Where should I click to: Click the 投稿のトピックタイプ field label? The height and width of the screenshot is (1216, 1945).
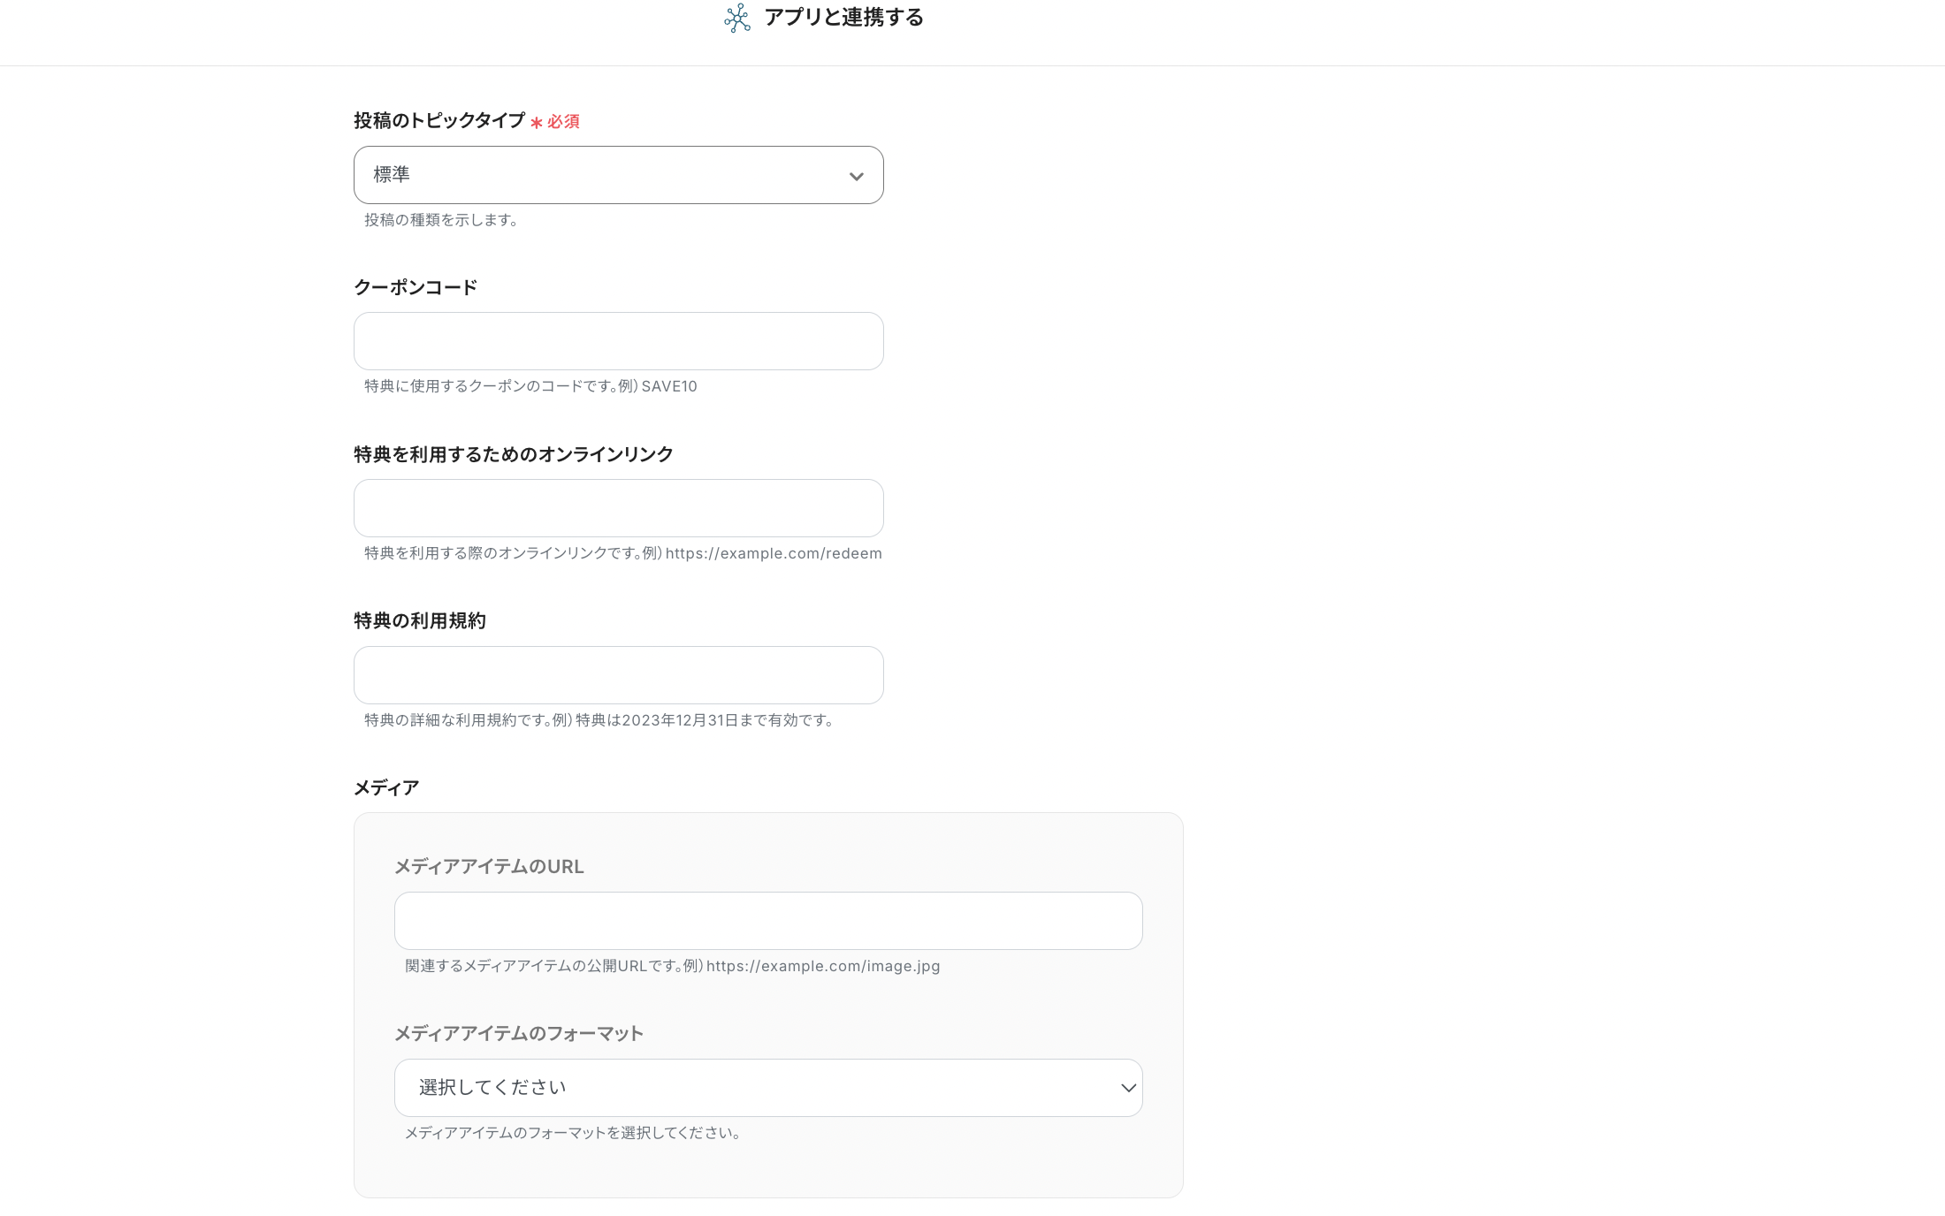[439, 121]
